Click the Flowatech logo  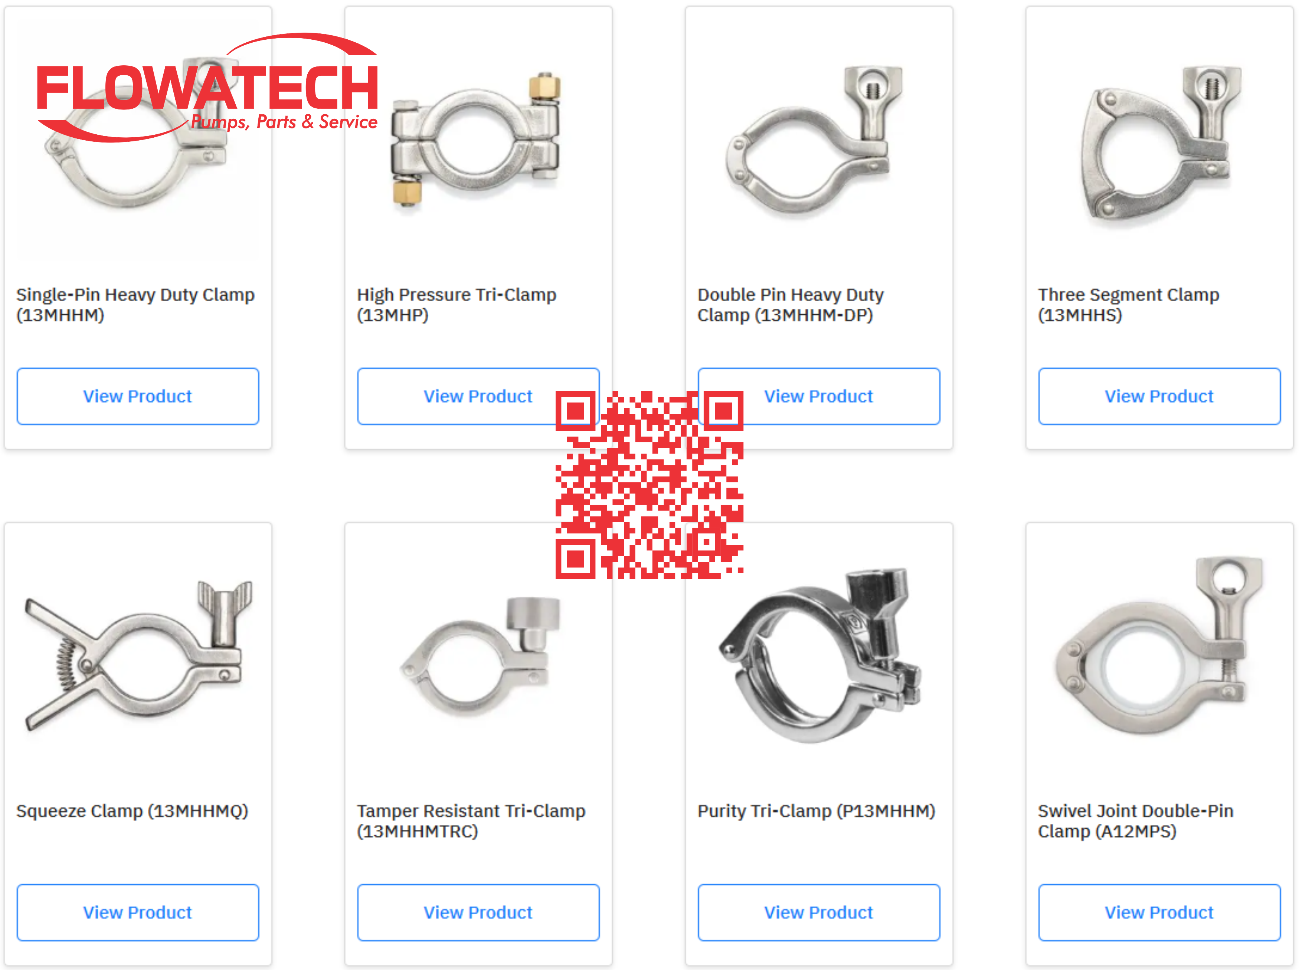coord(207,87)
